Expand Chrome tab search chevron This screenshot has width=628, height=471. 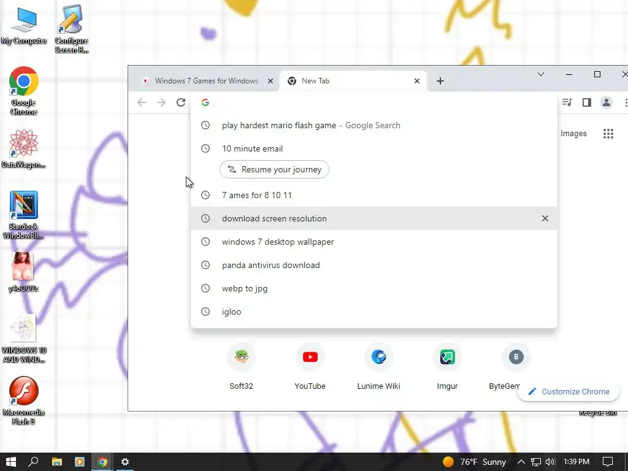point(541,74)
